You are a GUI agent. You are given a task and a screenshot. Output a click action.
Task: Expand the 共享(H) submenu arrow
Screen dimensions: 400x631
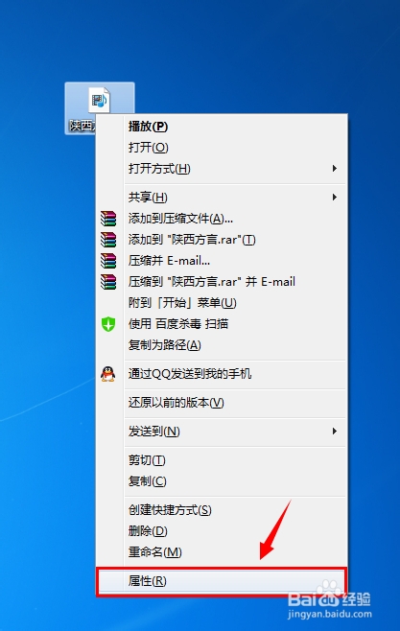click(335, 198)
